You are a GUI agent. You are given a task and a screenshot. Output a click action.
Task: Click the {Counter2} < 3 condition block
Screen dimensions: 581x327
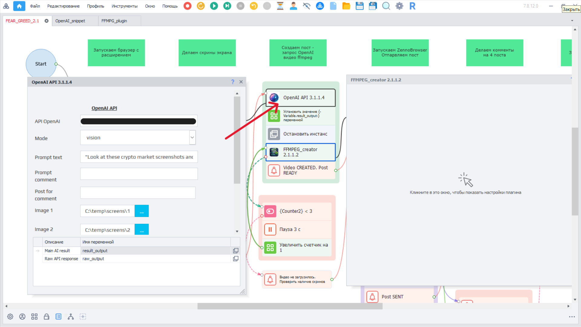click(296, 211)
